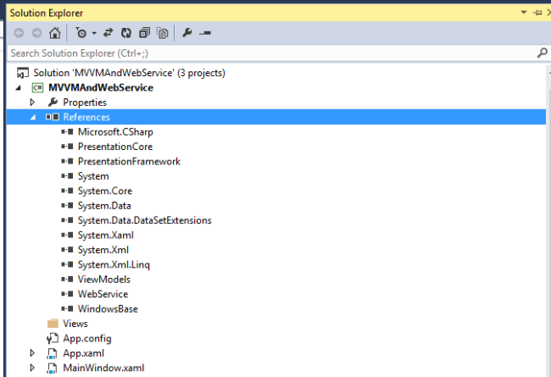Image resolution: width=551 pixels, height=377 pixels.
Task: Select the Properties folder
Action: (x=85, y=103)
